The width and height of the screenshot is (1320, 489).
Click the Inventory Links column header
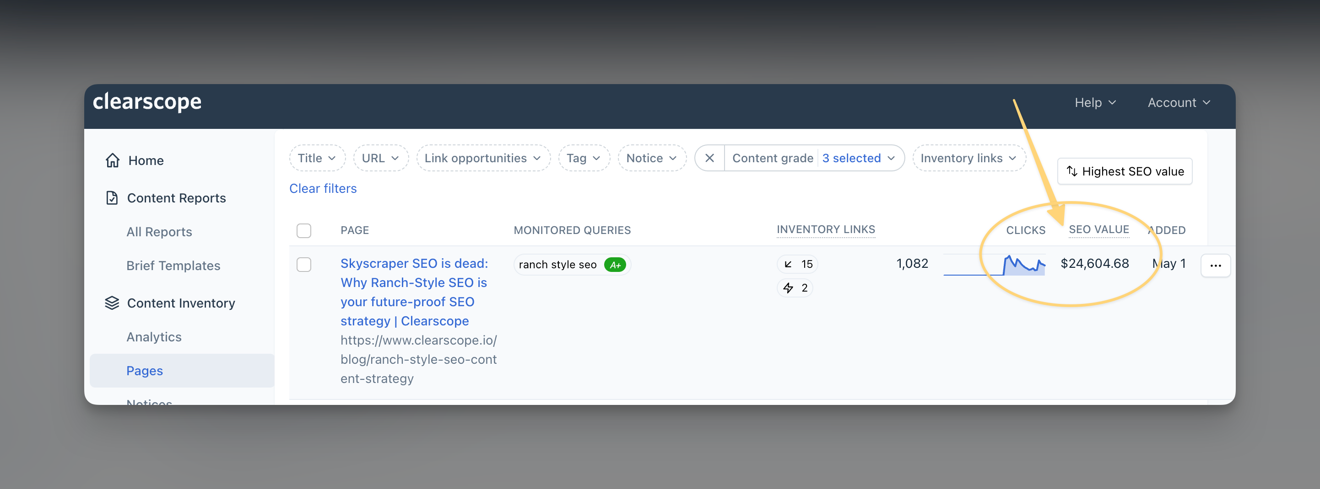coord(826,230)
